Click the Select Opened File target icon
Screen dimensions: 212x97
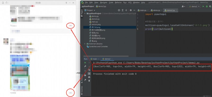pyautogui.click(x=119, y=10)
